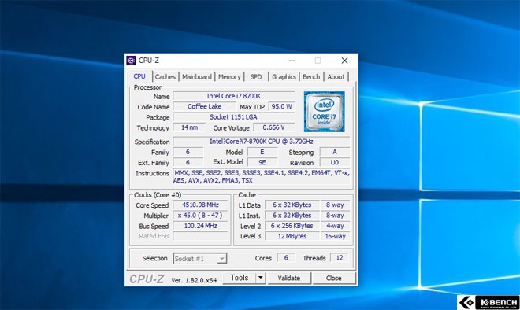
Task: Click the Coffee Lake code name value
Action: pyautogui.click(x=205, y=107)
